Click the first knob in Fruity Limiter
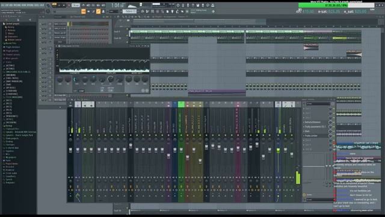Viewport: 385px width, 217px height. [60, 79]
